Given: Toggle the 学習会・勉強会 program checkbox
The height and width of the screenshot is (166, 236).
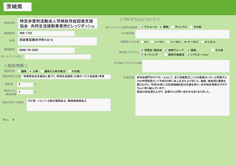Looking at the screenshot, I should (x=142, y=50).
